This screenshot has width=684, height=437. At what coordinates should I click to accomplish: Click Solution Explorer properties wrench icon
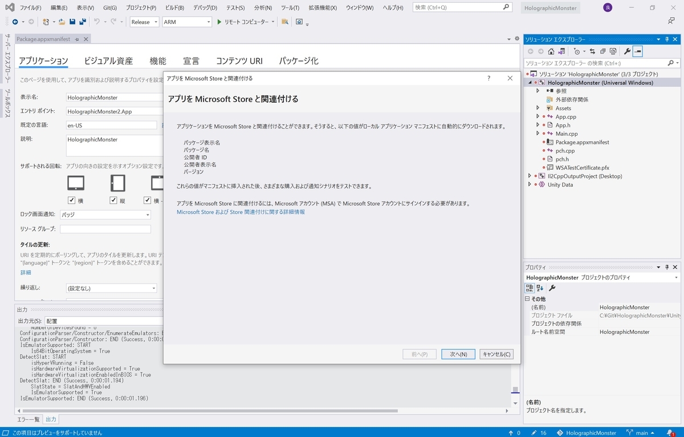click(x=628, y=51)
